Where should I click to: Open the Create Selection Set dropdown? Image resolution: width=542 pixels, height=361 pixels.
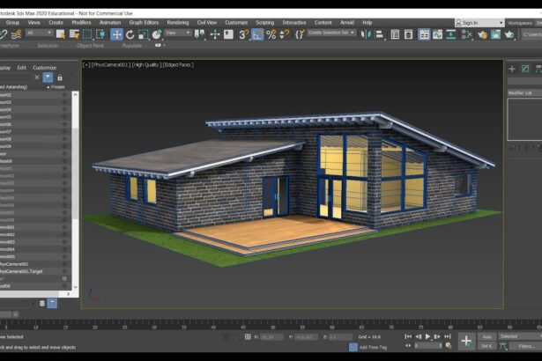pos(332,33)
